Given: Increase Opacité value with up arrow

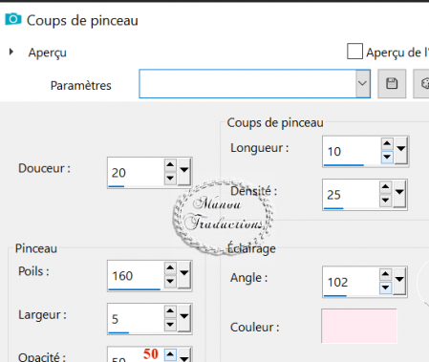Looking at the screenshot, I should coord(170,354).
